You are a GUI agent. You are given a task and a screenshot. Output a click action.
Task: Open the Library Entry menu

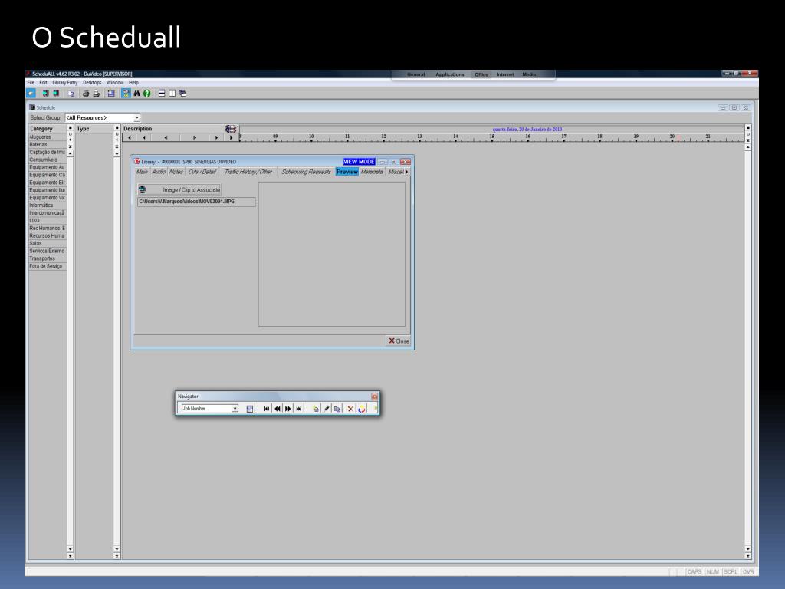65,83
